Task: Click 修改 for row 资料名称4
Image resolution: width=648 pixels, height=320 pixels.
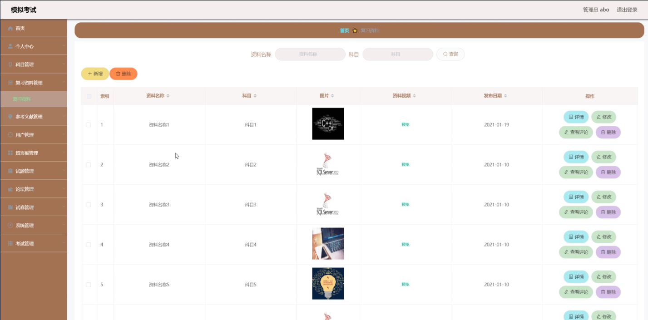Action: [603, 237]
